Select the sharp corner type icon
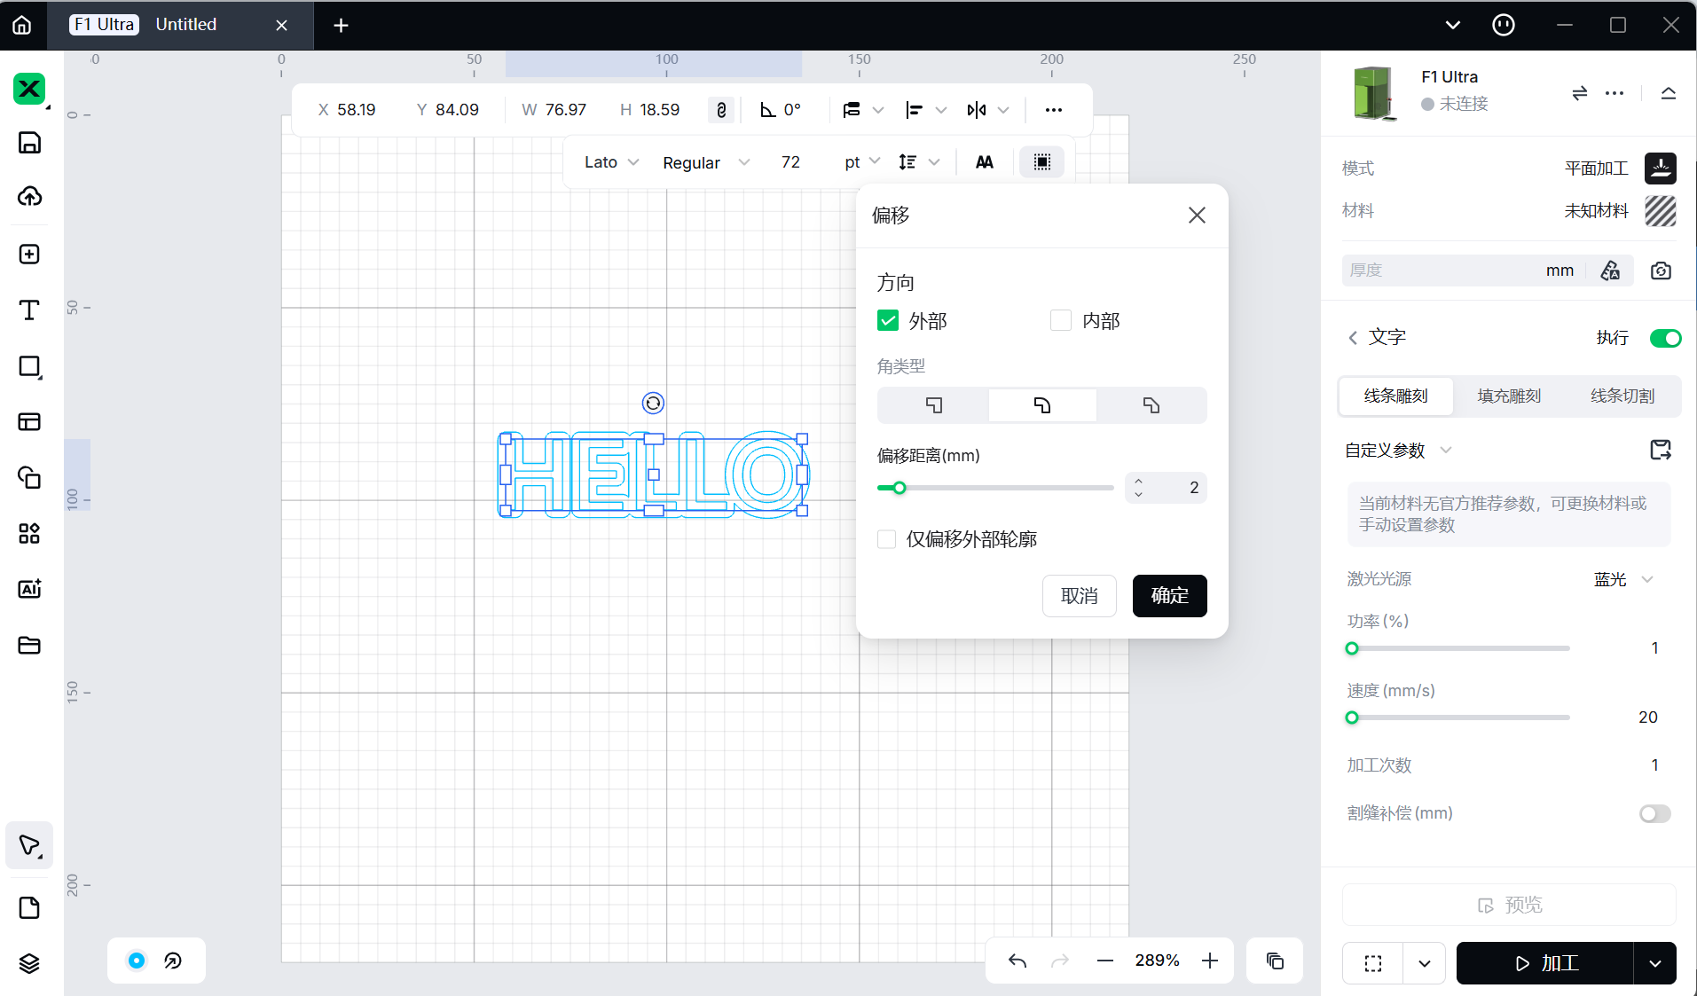The width and height of the screenshot is (1697, 996). (933, 405)
